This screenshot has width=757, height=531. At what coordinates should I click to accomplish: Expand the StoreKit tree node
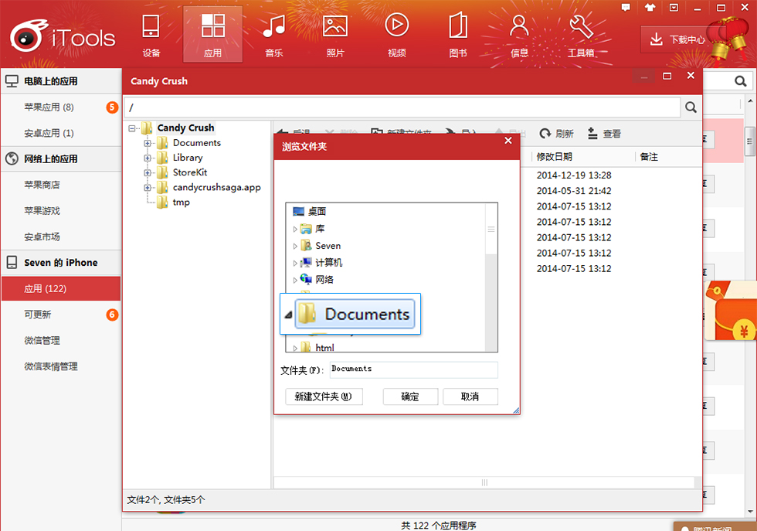pos(148,172)
